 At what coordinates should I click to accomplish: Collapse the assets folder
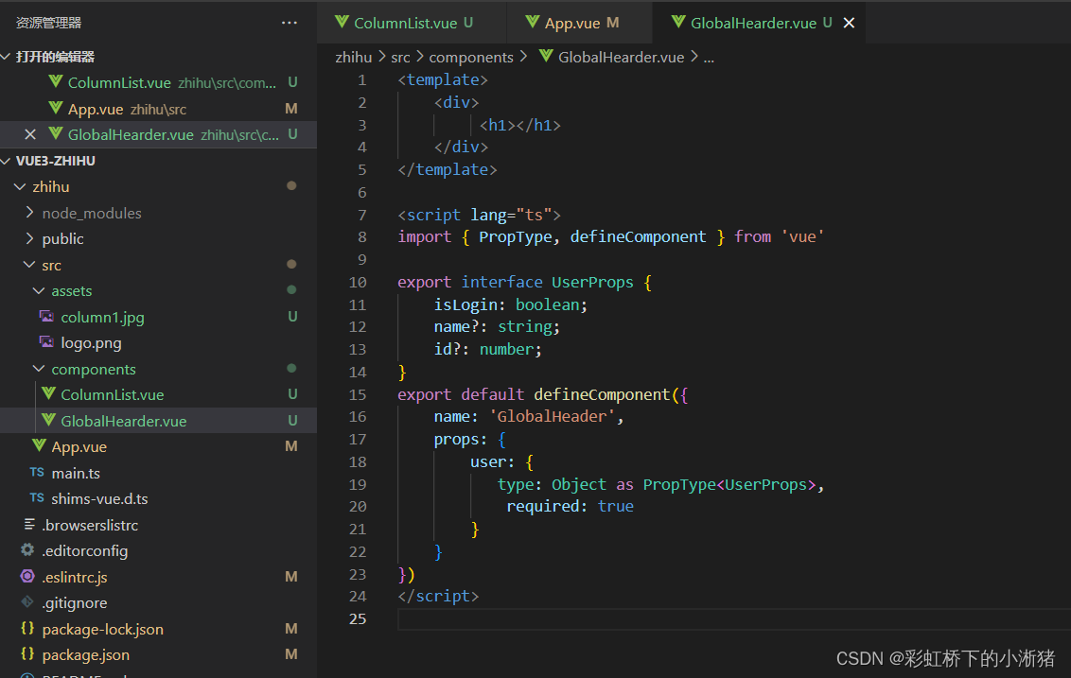click(x=39, y=290)
